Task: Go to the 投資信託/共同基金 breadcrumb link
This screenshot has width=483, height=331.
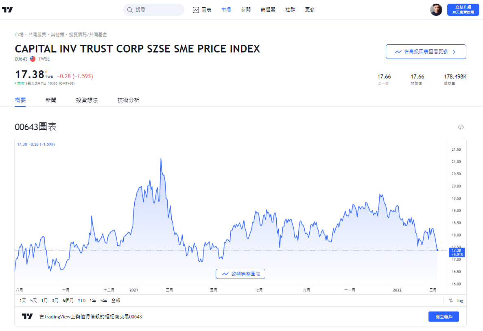Action: [x=88, y=35]
